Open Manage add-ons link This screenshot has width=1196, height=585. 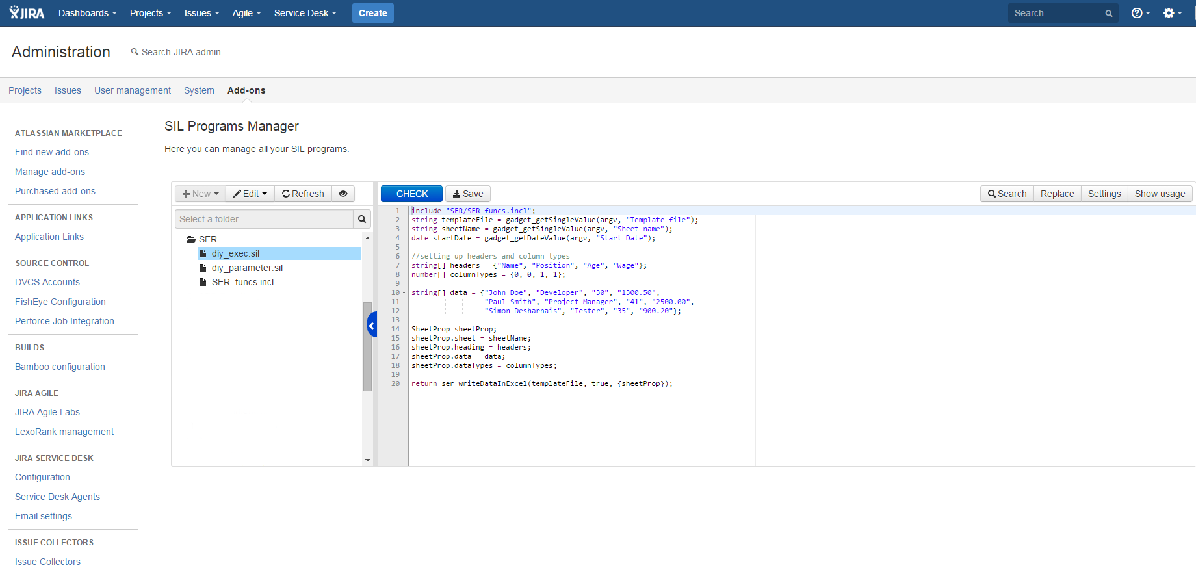[50, 172]
